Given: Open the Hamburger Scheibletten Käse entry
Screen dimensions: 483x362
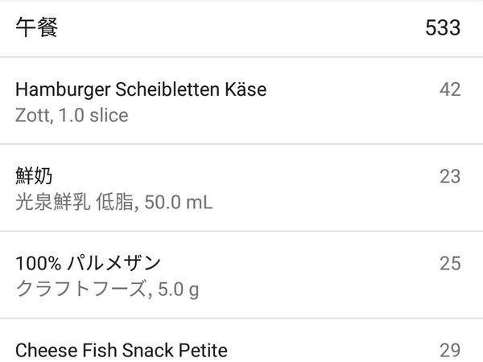Looking at the screenshot, I should coord(141,89).
